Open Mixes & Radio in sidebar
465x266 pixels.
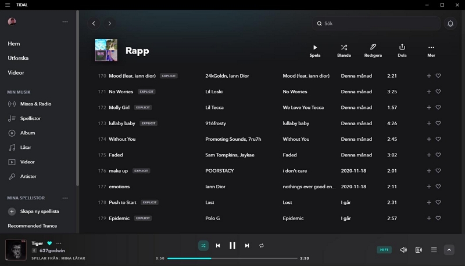[36, 104]
